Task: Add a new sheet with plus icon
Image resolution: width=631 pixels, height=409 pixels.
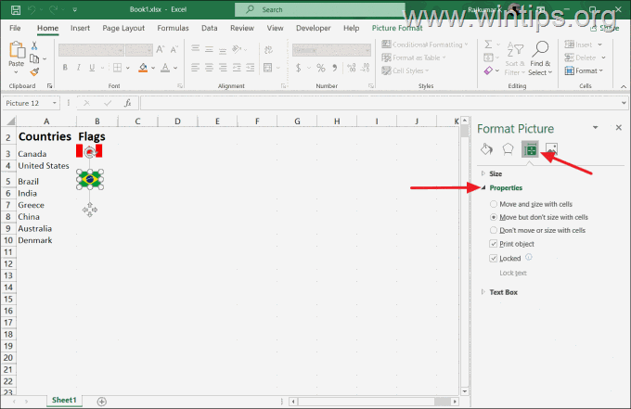Action: pyautogui.click(x=102, y=401)
